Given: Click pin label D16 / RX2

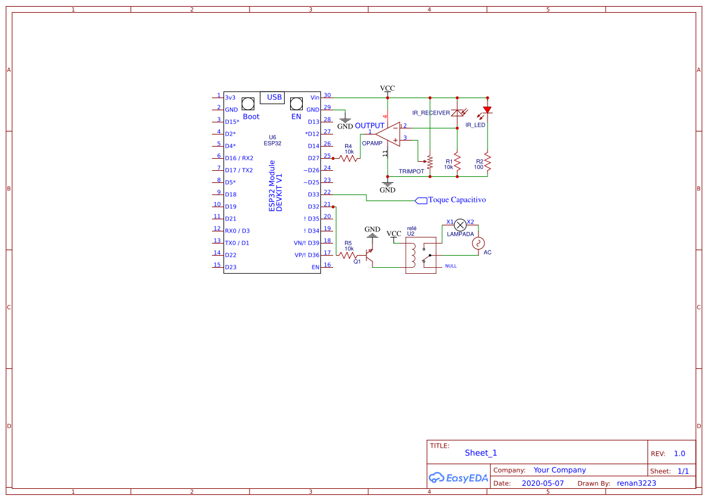Looking at the screenshot, I should (x=239, y=158).
